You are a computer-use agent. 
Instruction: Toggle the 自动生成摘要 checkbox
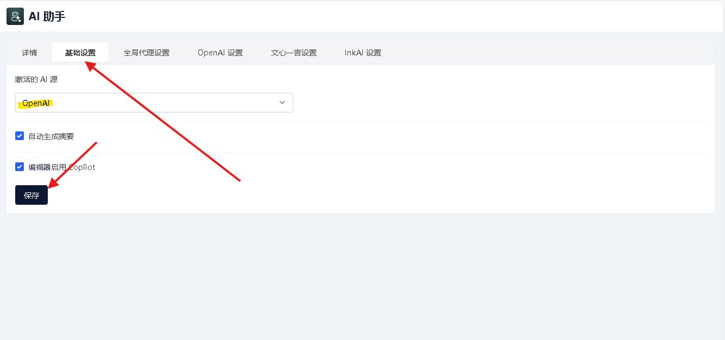[20, 136]
